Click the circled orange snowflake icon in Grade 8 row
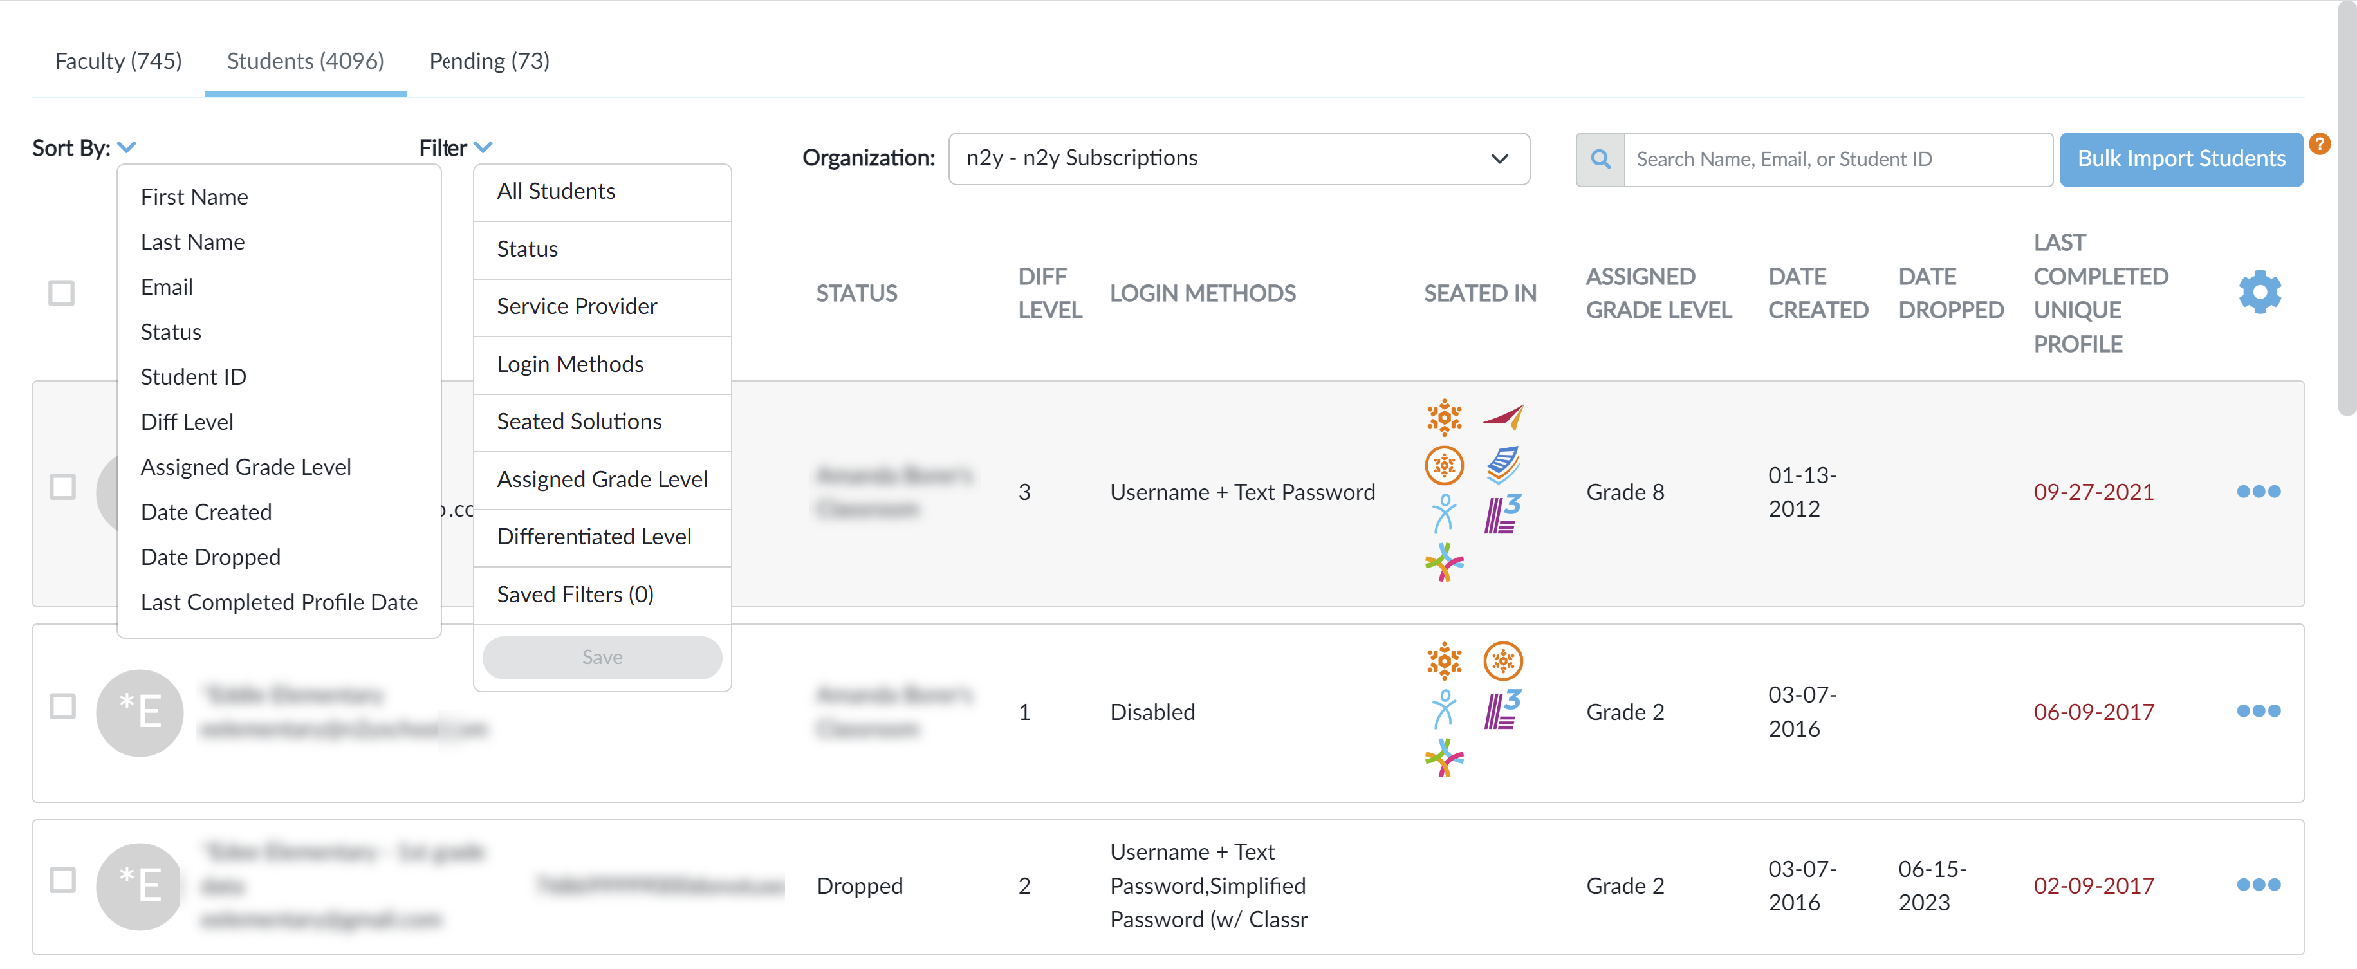 1444,466
